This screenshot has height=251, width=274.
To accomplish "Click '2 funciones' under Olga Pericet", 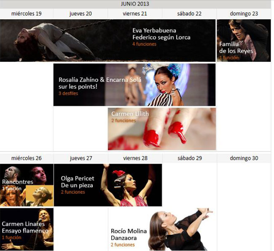I will coord(73,192).
